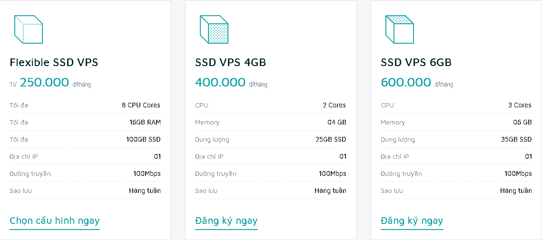Click the '100GB SSD' specification
Screen dimensions: 542x240
[143, 139]
